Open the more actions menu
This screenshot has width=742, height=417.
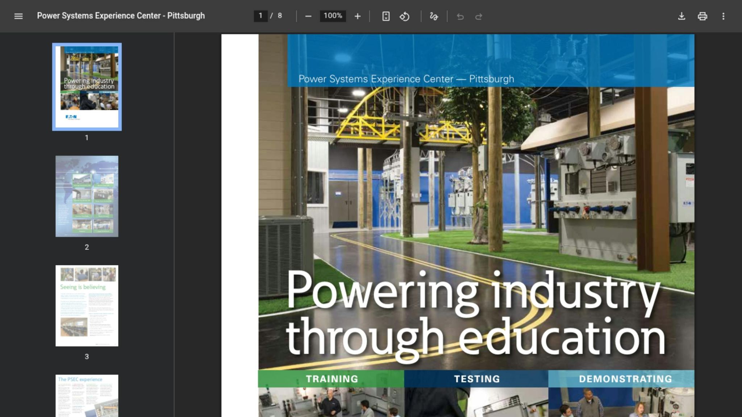pos(724,16)
